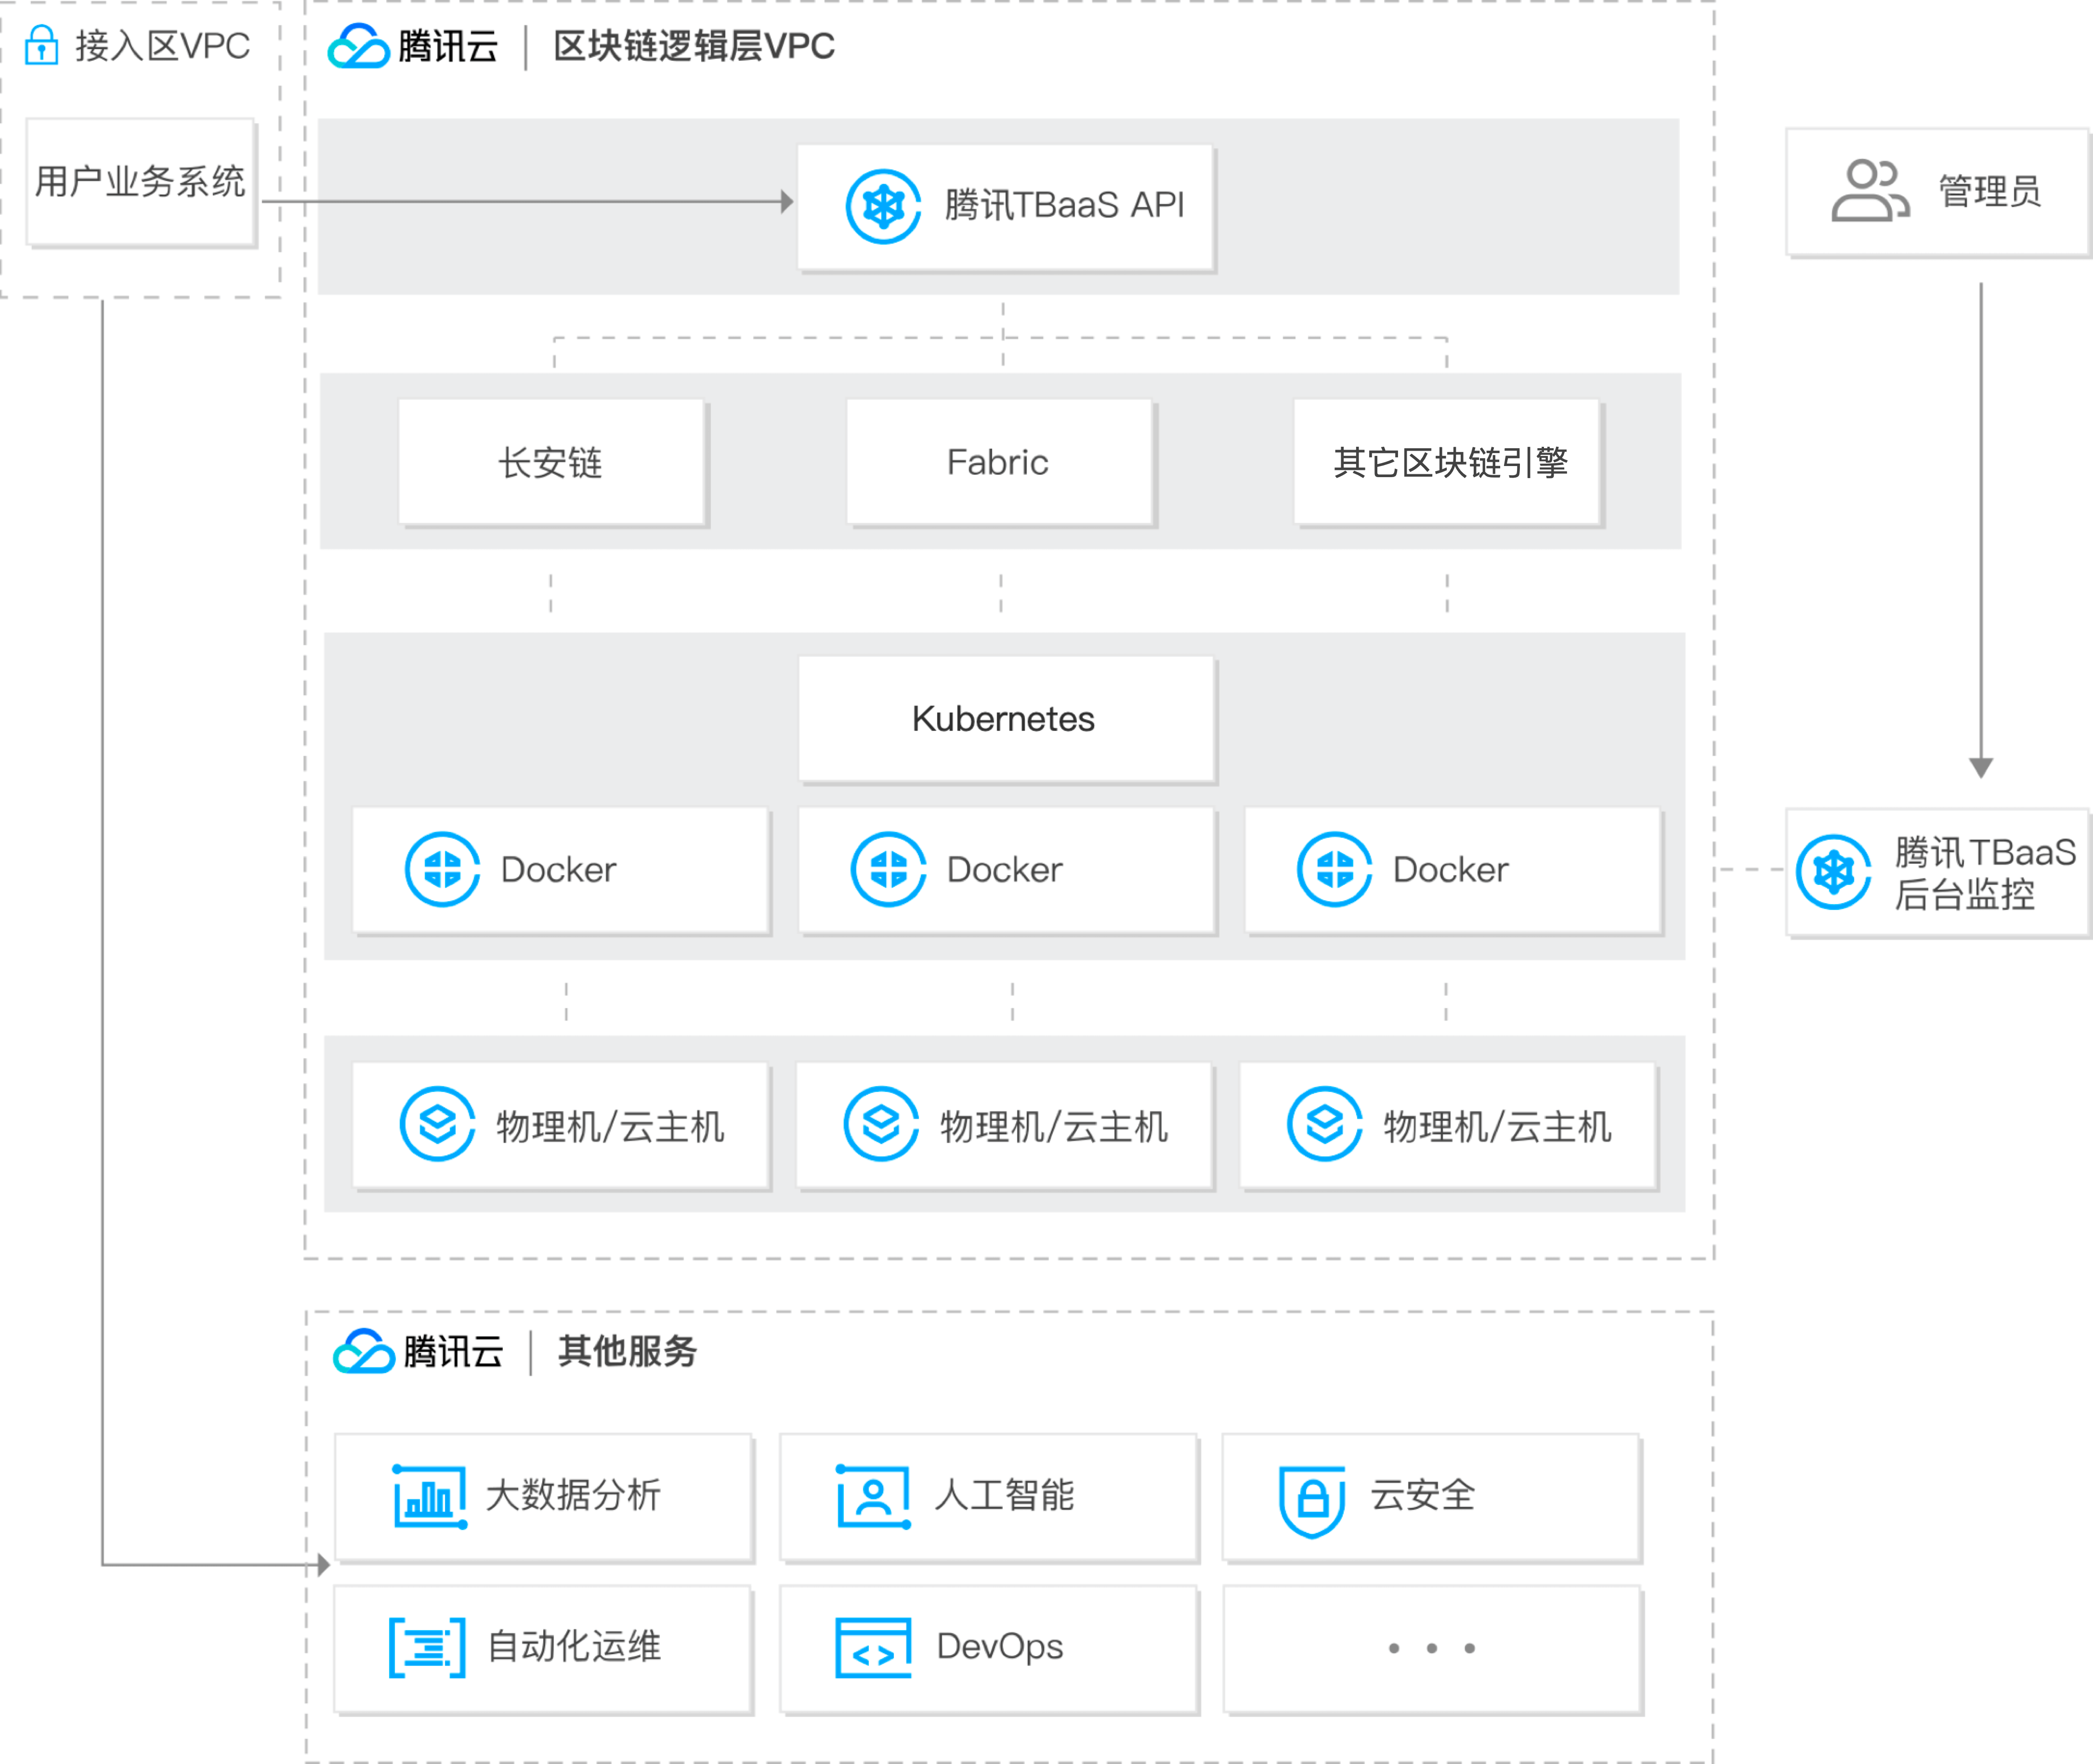Click the left Docker label text
Image resolution: width=2093 pixels, height=1764 pixels.
click(558, 870)
